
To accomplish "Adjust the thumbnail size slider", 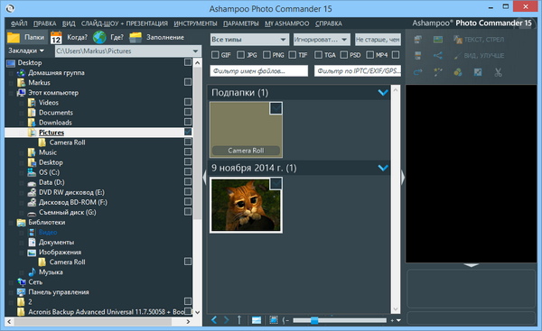I will click(x=314, y=320).
